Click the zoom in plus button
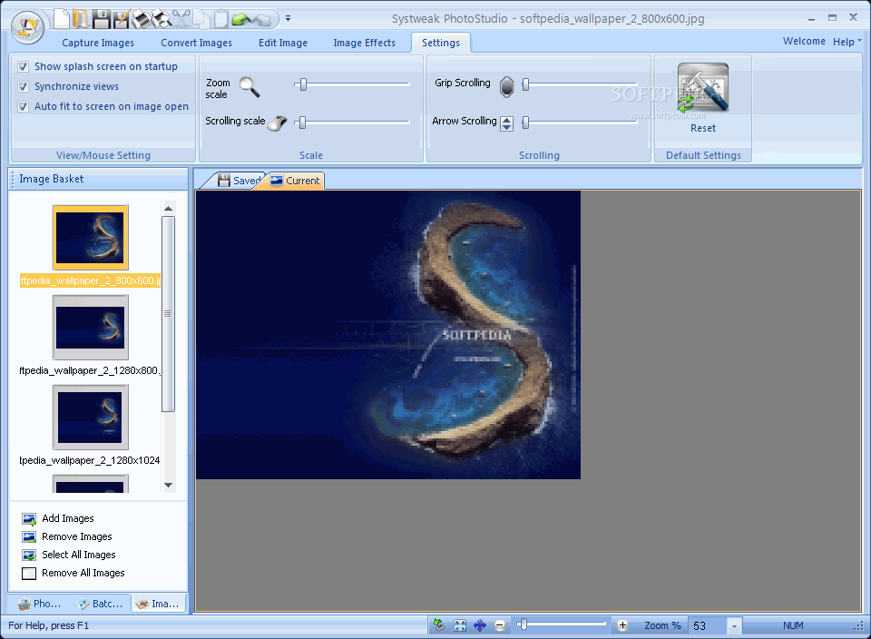The image size is (871, 639). coord(622,625)
